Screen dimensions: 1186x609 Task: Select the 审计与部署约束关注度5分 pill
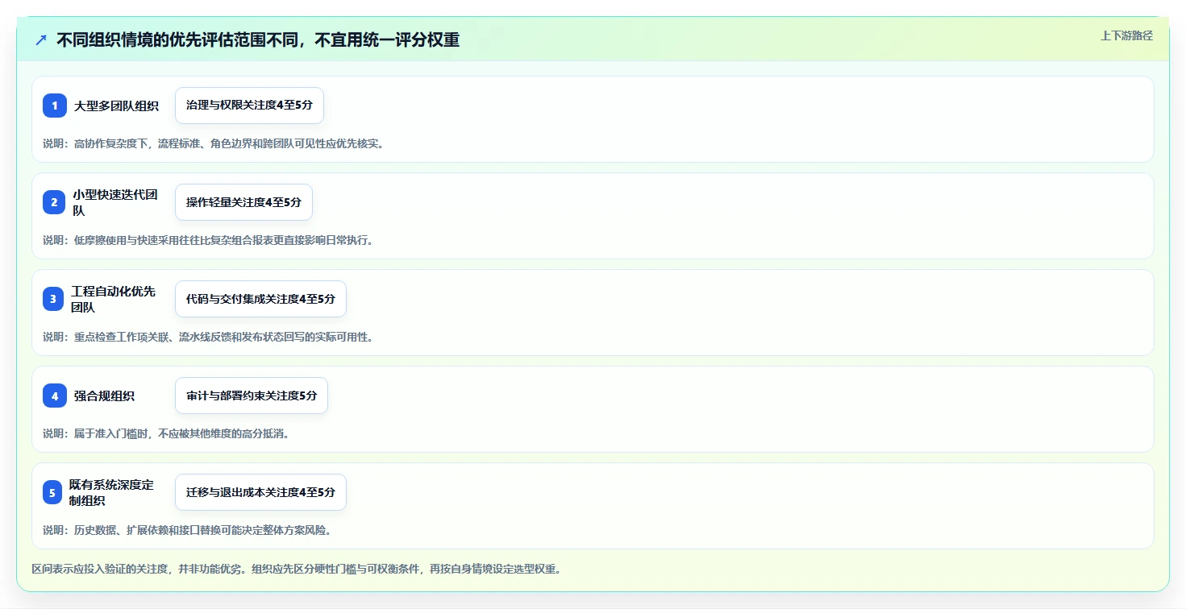[252, 396]
